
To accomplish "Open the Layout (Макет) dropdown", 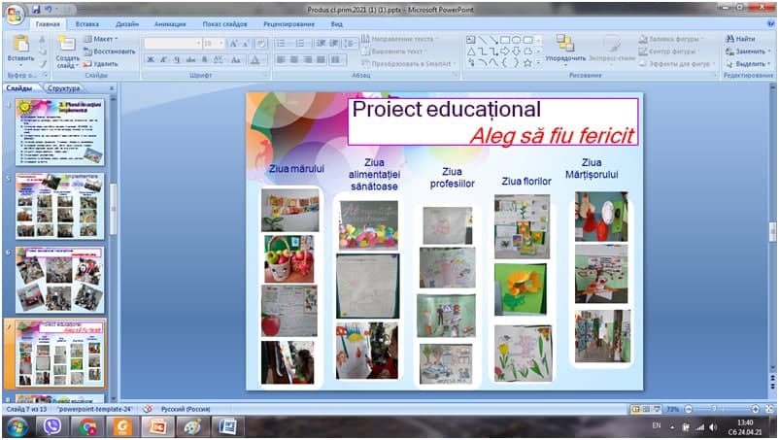I will 104,38.
